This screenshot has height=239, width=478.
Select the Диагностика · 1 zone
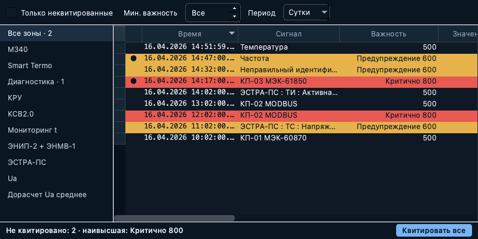pos(56,82)
